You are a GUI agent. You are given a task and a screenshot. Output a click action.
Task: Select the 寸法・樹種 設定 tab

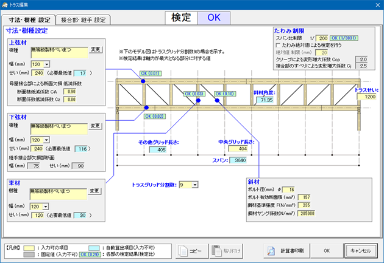pyautogui.click(x=29, y=19)
